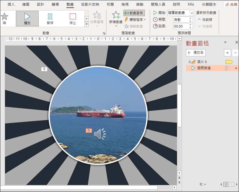Open the 觸發程序 trigger menu
Screen dimensions: 239x192
[135, 19]
